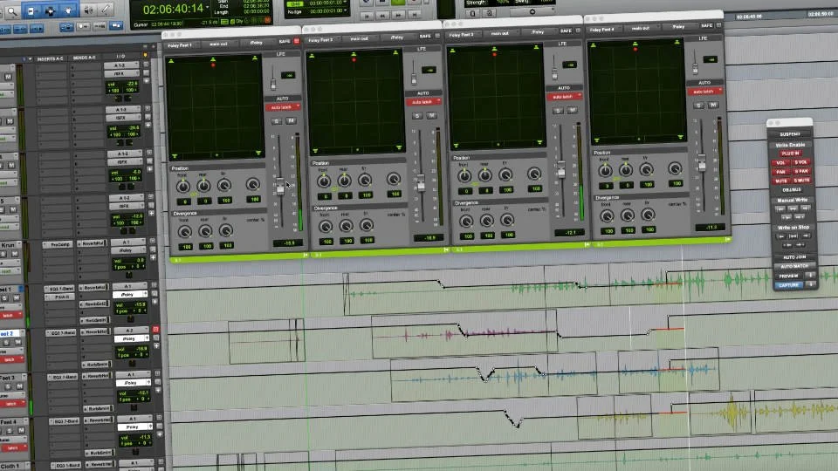Click the AUTO JOIN button
The image size is (838, 471).
tap(793, 256)
